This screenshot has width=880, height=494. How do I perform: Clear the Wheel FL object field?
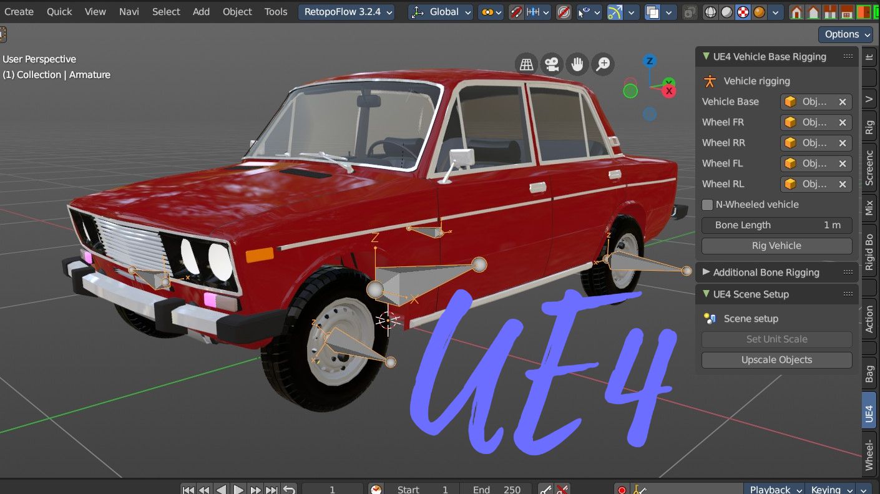pyautogui.click(x=843, y=163)
